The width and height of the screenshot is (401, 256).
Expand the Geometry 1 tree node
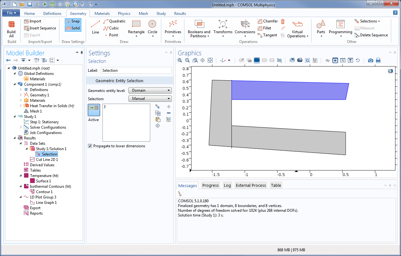click(x=21, y=95)
